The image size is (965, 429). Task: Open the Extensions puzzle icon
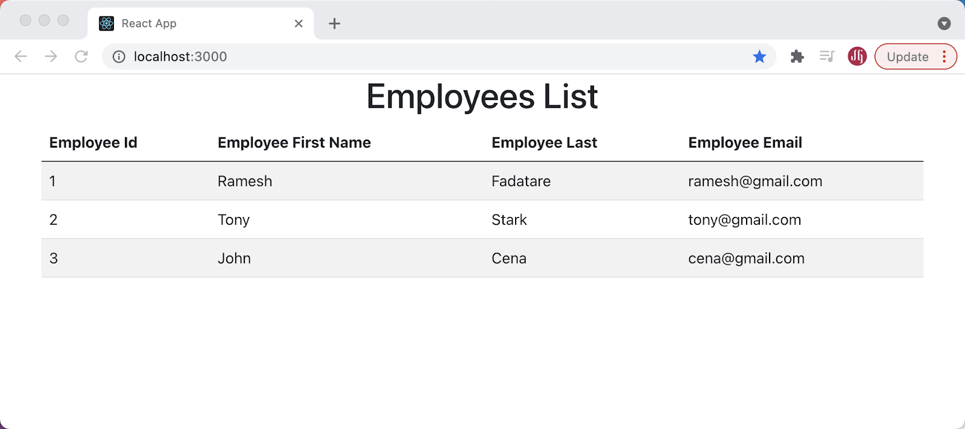tap(797, 57)
